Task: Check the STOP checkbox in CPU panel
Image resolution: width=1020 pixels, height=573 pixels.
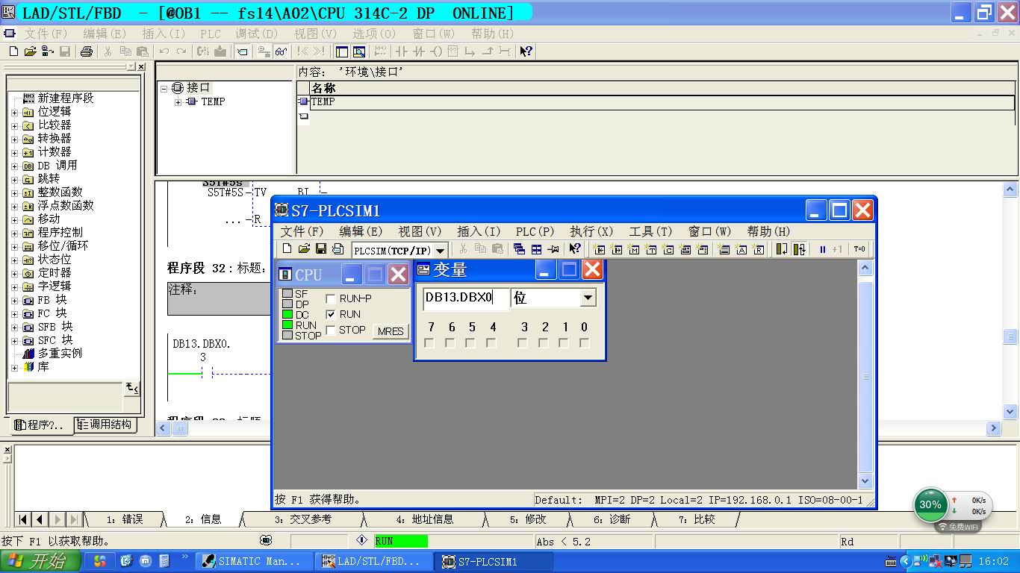Action: coord(331,330)
